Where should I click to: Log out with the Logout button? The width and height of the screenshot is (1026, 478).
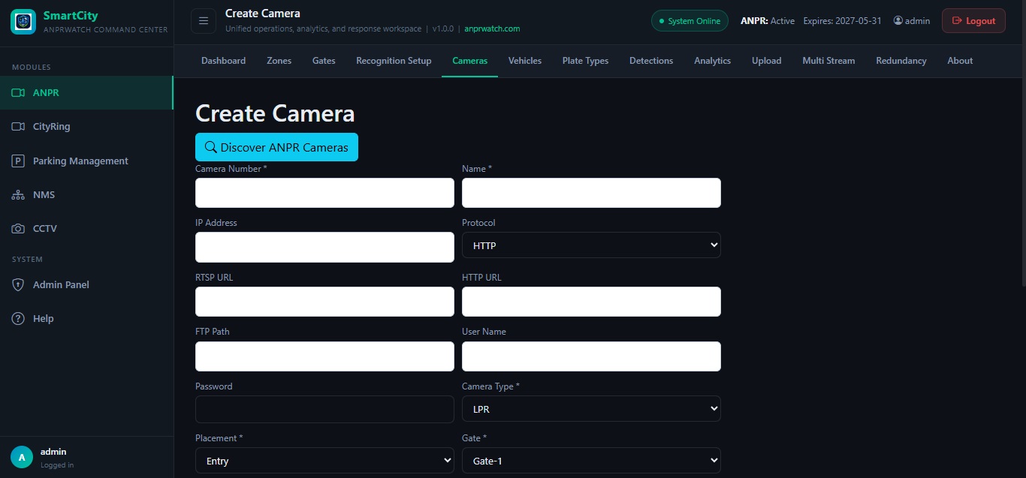[x=973, y=21]
